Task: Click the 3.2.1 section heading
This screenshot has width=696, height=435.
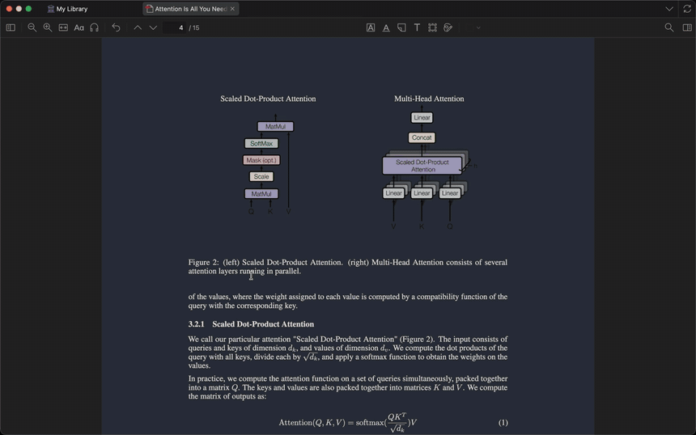Action: tap(251, 324)
